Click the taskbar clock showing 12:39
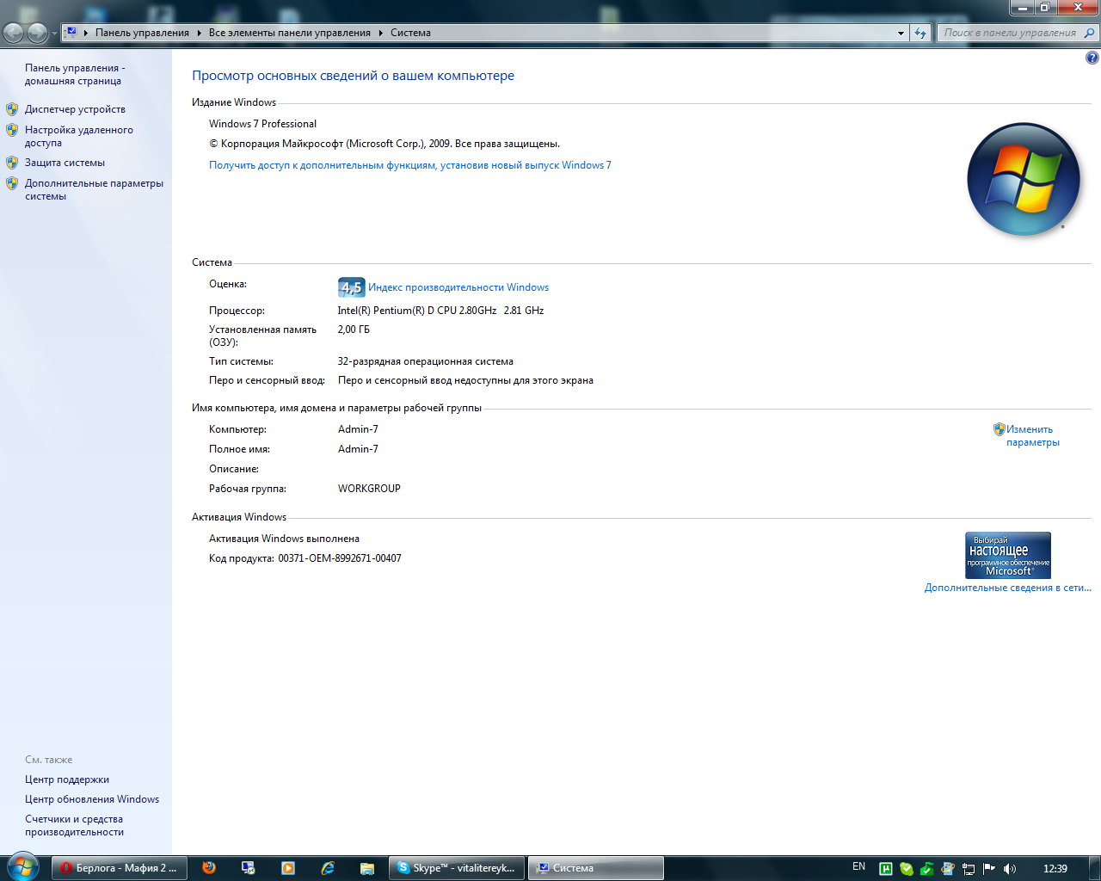The width and height of the screenshot is (1101, 881). click(1055, 869)
